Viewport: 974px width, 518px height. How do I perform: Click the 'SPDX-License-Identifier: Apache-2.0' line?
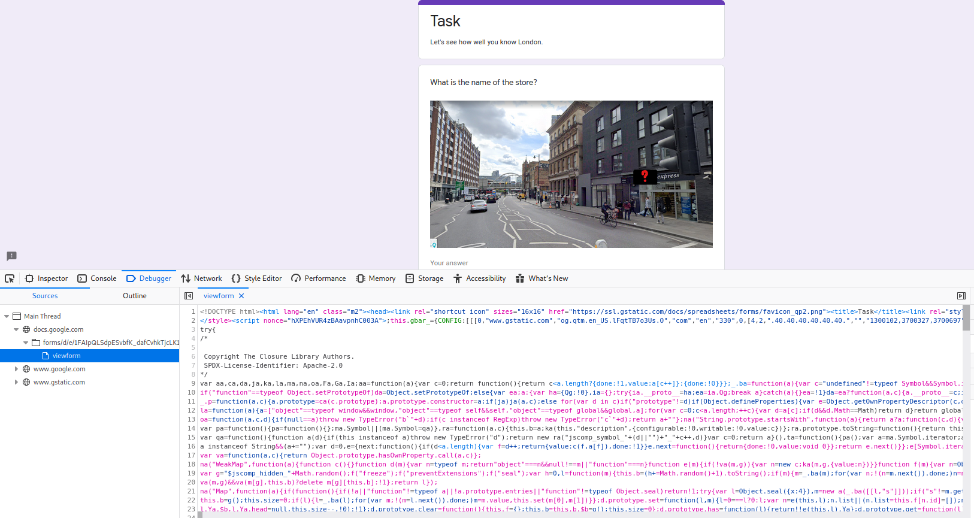[273, 365]
